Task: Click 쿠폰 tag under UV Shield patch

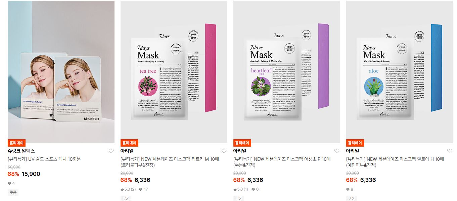Action: [13, 192]
